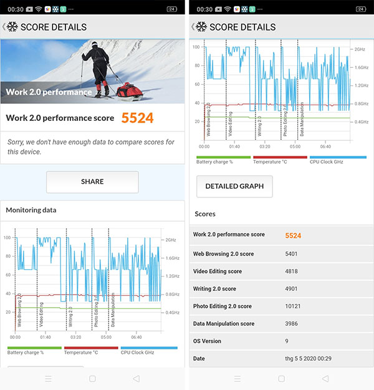Image resolution: width=374 pixels, height=390 pixels.
Task: Tap home square icon on left phone navbar
Action: (x=92, y=379)
